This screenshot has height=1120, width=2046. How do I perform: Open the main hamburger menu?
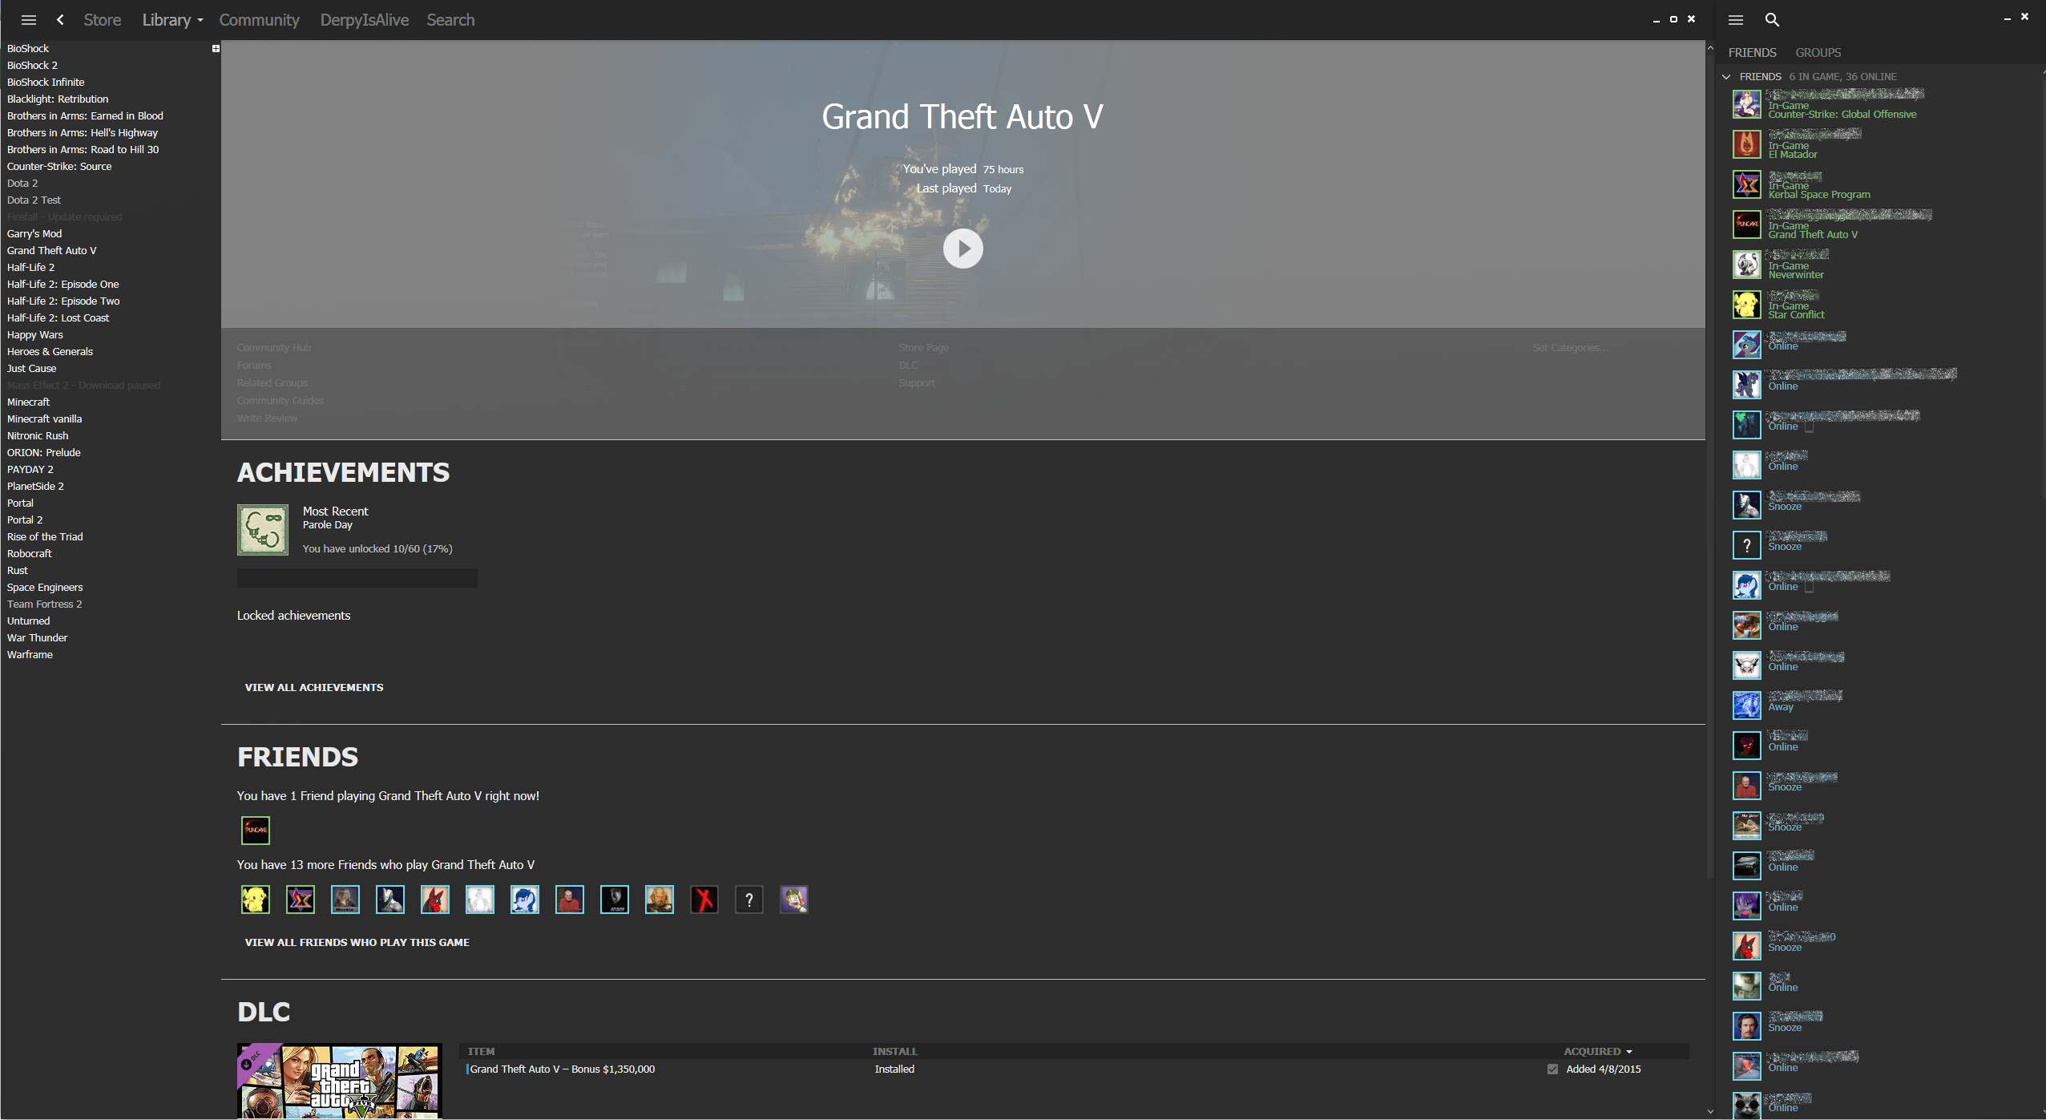click(29, 20)
